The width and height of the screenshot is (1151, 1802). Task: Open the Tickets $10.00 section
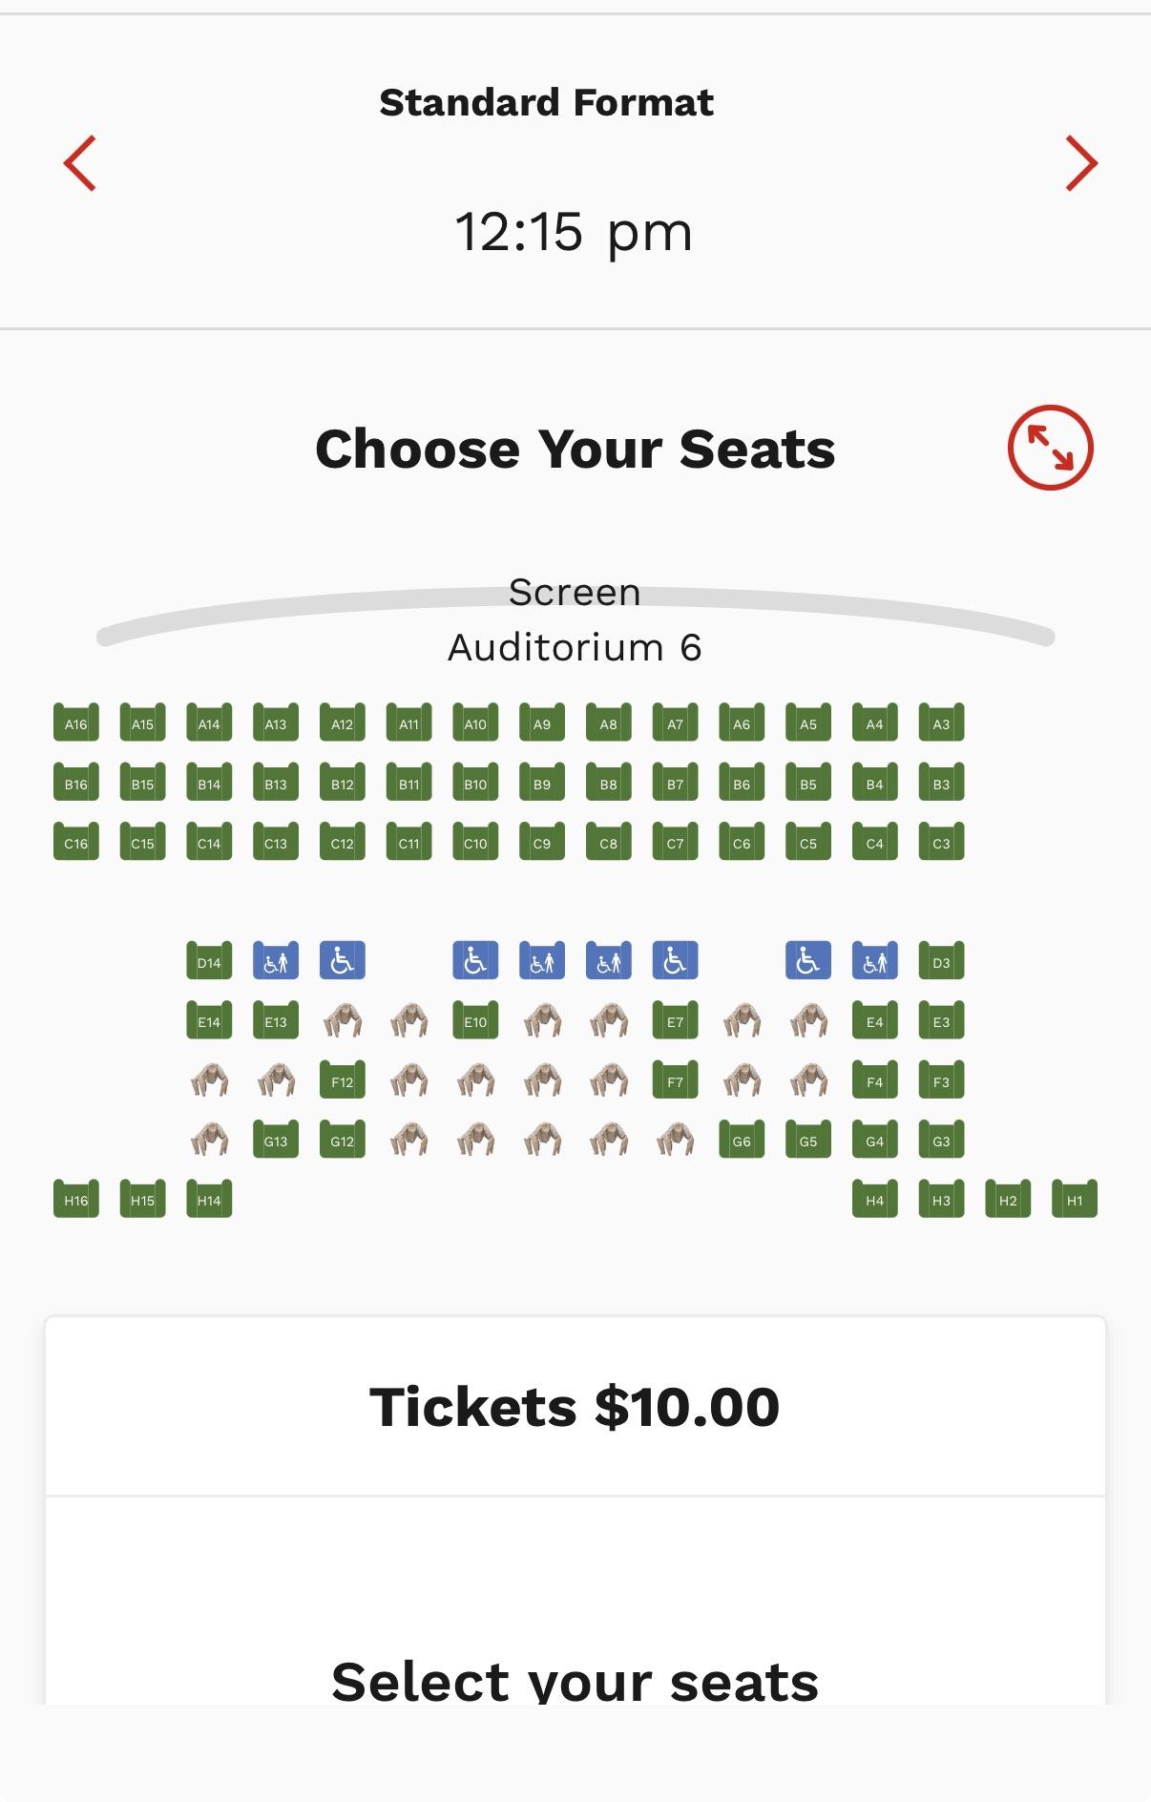click(x=575, y=1407)
